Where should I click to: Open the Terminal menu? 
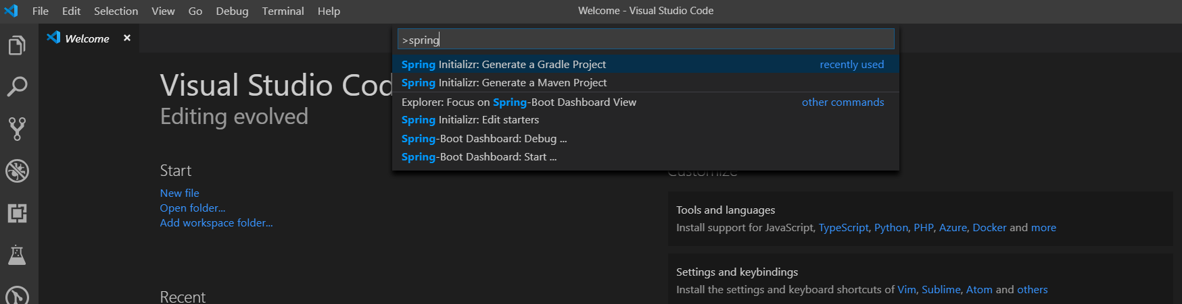point(283,11)
